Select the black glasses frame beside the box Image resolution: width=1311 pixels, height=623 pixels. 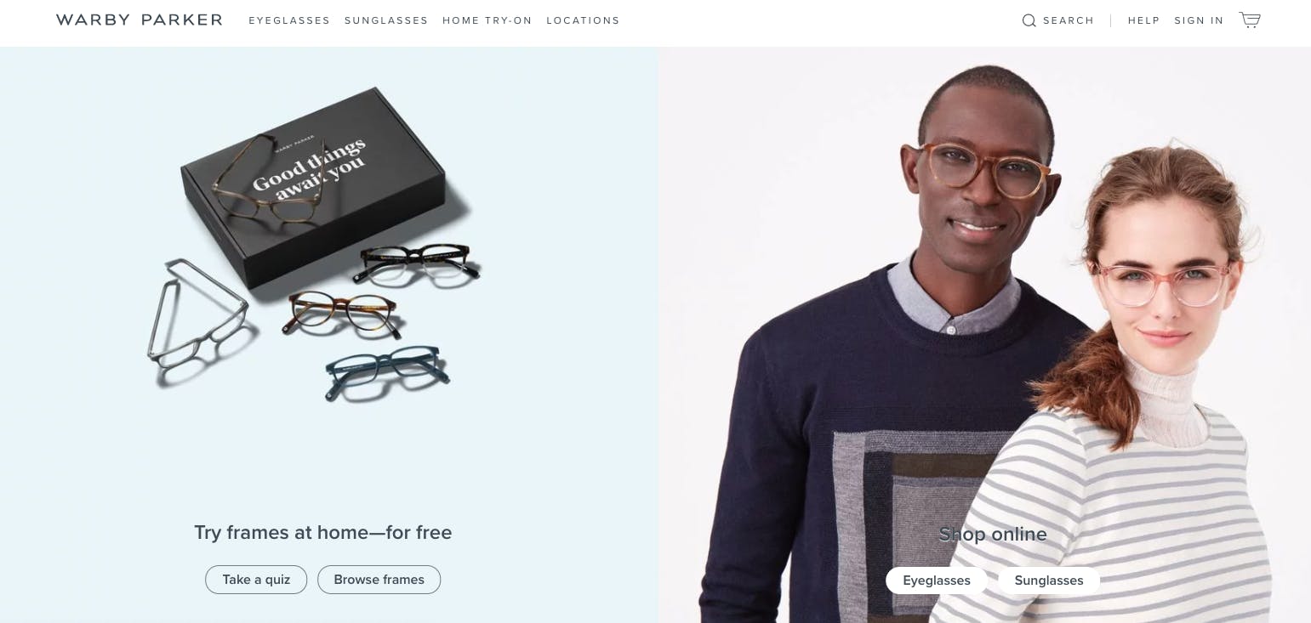pyautogui.click(x=417, y=263)
